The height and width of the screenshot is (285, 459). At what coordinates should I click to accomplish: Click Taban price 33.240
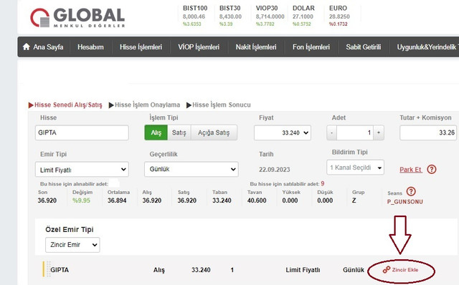pos(222,201)
